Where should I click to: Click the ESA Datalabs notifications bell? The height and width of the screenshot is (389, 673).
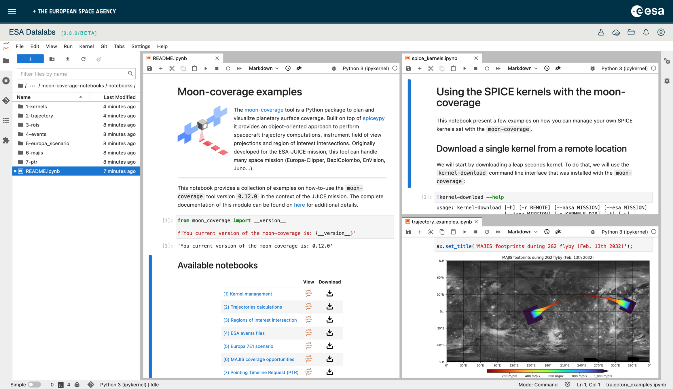coord(646,32)
